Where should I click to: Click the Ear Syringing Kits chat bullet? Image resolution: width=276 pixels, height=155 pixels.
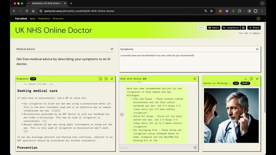pyautogui.click(x=157, y=135)
